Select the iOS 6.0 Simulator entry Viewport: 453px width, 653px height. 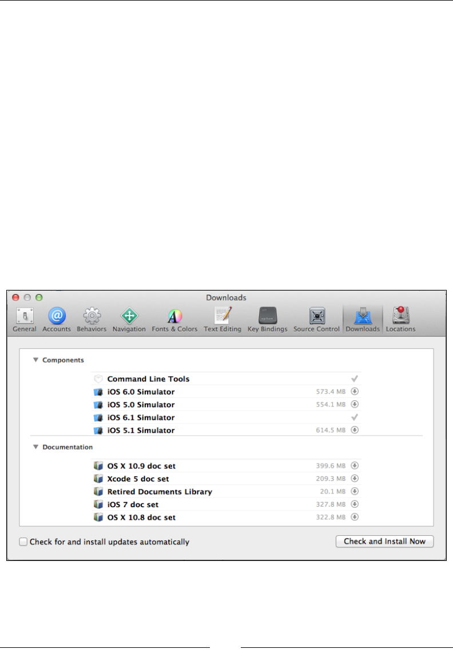[x=226, y=392]
